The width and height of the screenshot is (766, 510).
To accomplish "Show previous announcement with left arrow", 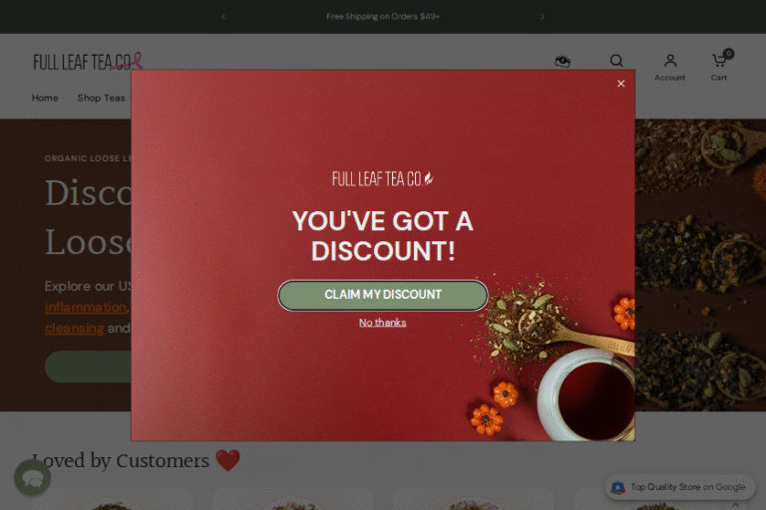I will point(223,17).
